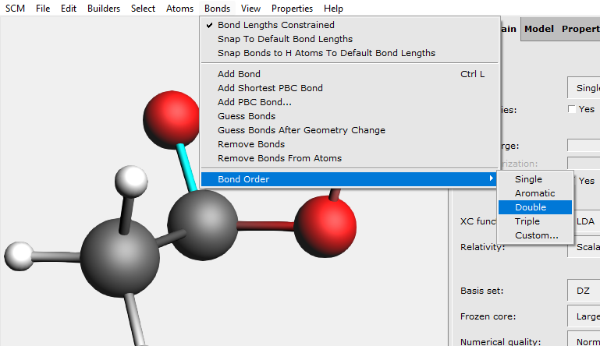Tick the first Yes checkbox
This screenshot has height=346, width=600.
coord(572,109)
